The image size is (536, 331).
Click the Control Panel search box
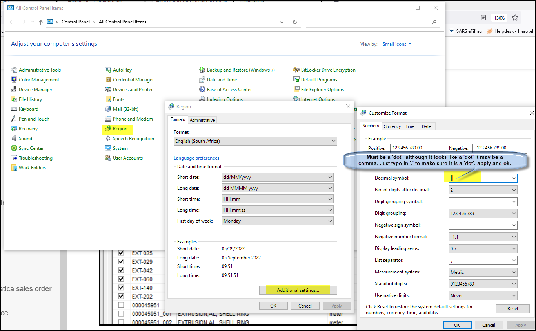coord(369,22)
